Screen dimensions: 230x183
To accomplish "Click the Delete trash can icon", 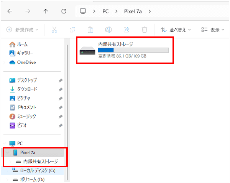I will 145,30.
